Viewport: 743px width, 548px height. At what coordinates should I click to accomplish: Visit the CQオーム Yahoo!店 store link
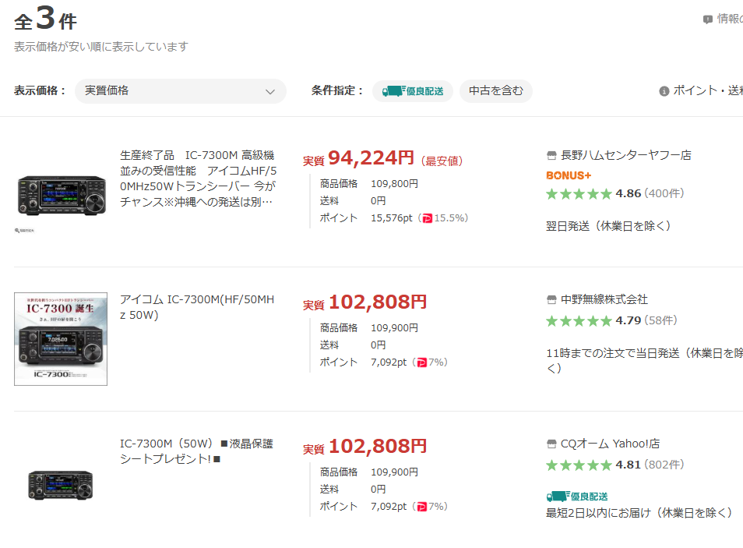click(610, 444)
